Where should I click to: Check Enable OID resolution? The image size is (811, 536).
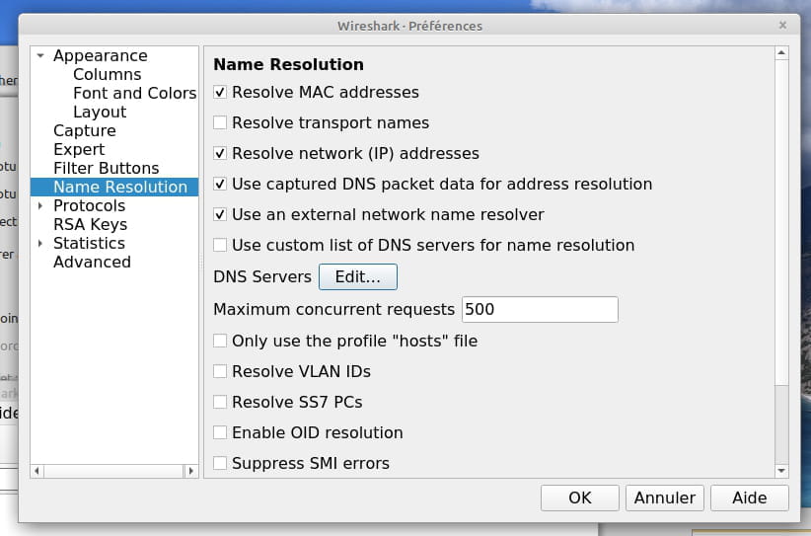tap(220, 432)
